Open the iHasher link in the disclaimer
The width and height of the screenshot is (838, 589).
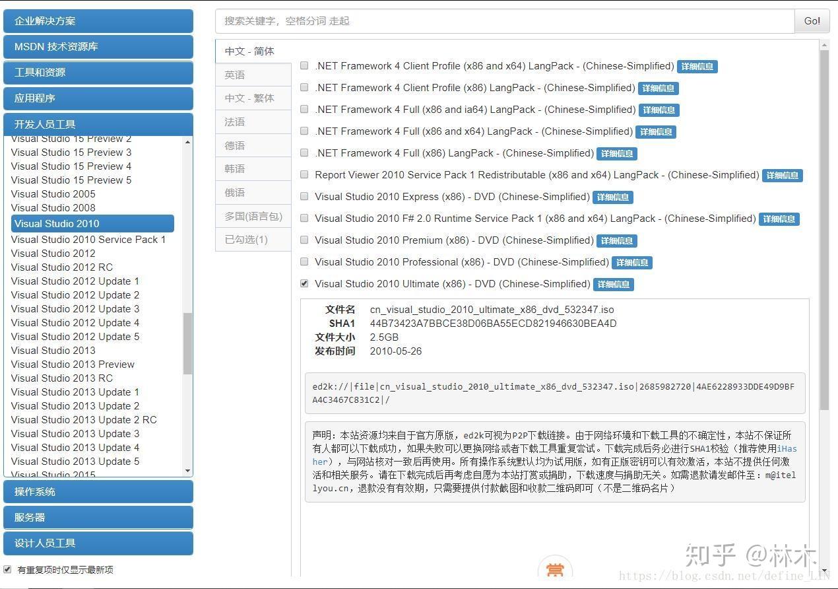(x=788, y=448)
